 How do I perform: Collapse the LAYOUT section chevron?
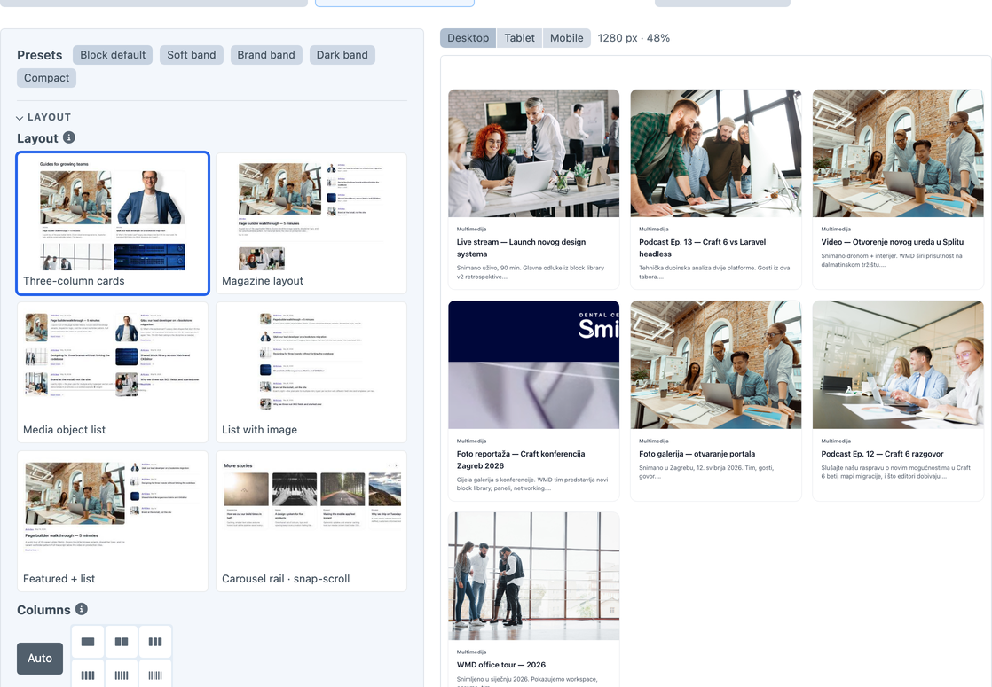tap(20, 118)
